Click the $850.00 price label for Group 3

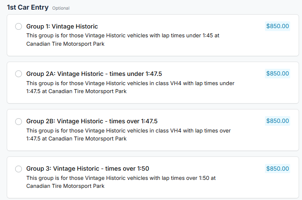point(278,169)
